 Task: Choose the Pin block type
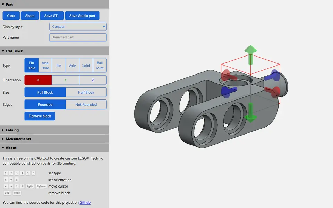tap(59, 66)
